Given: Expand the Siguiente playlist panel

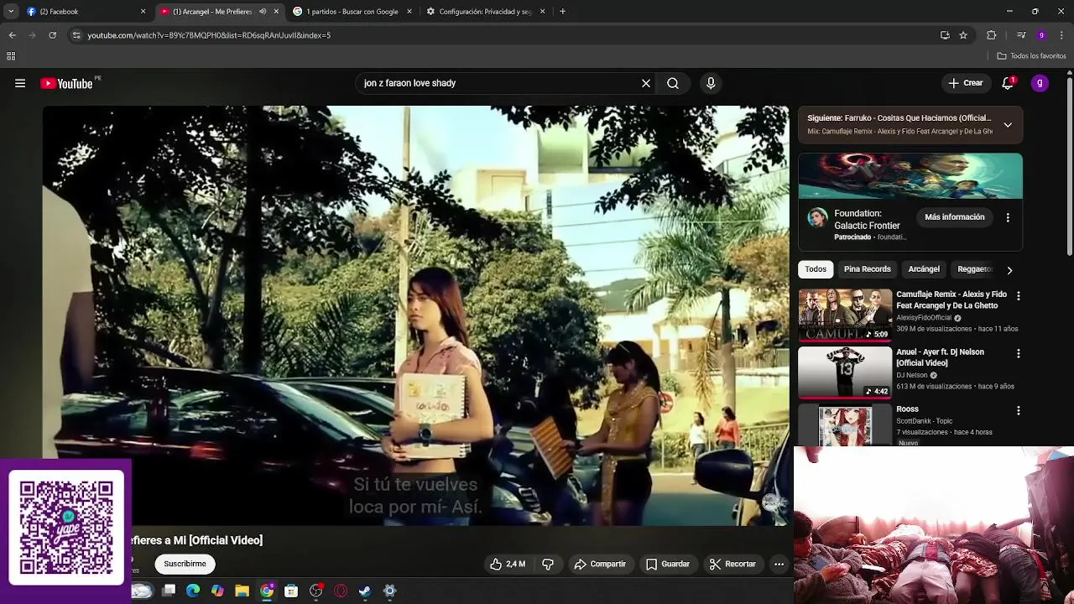Looking at the screenshot, I should [x=1008, y=125].
